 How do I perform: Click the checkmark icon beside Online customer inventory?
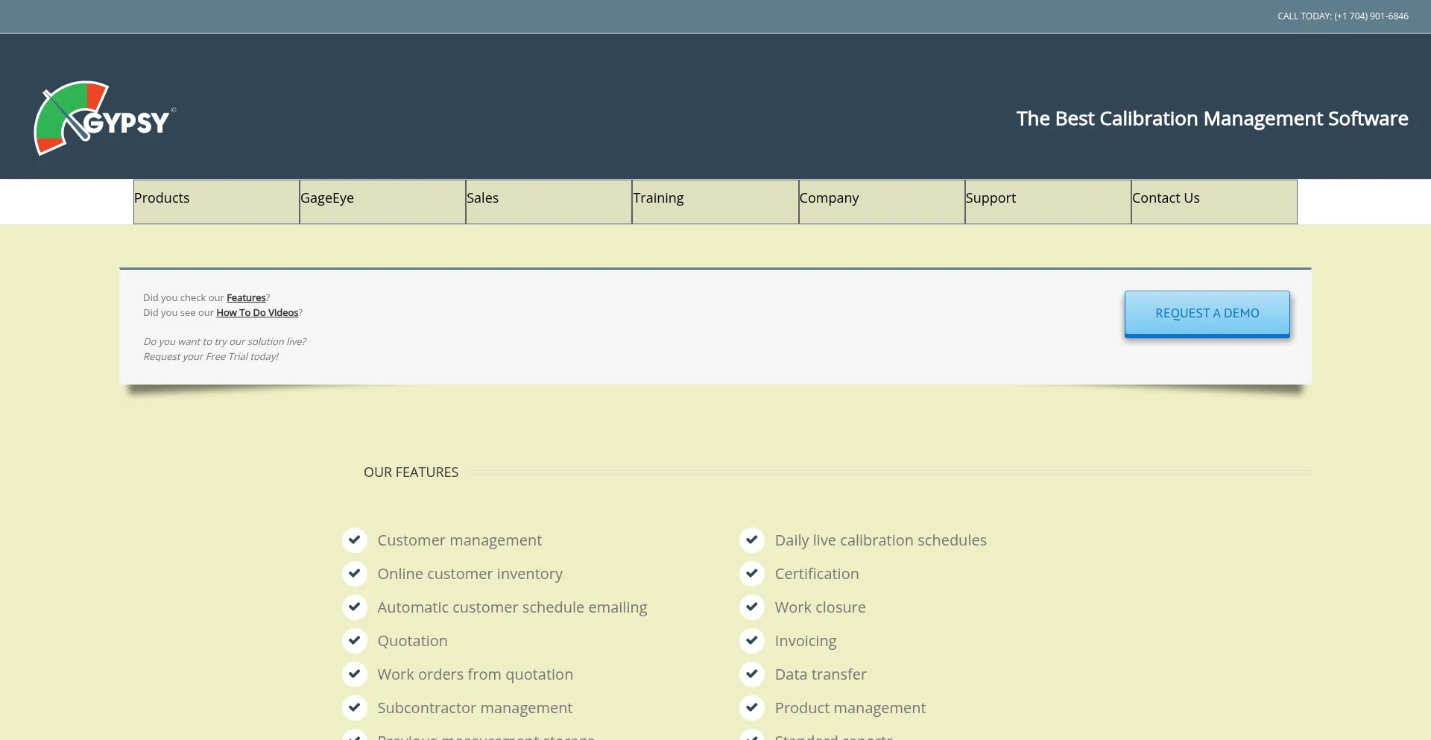click(355, 573)
